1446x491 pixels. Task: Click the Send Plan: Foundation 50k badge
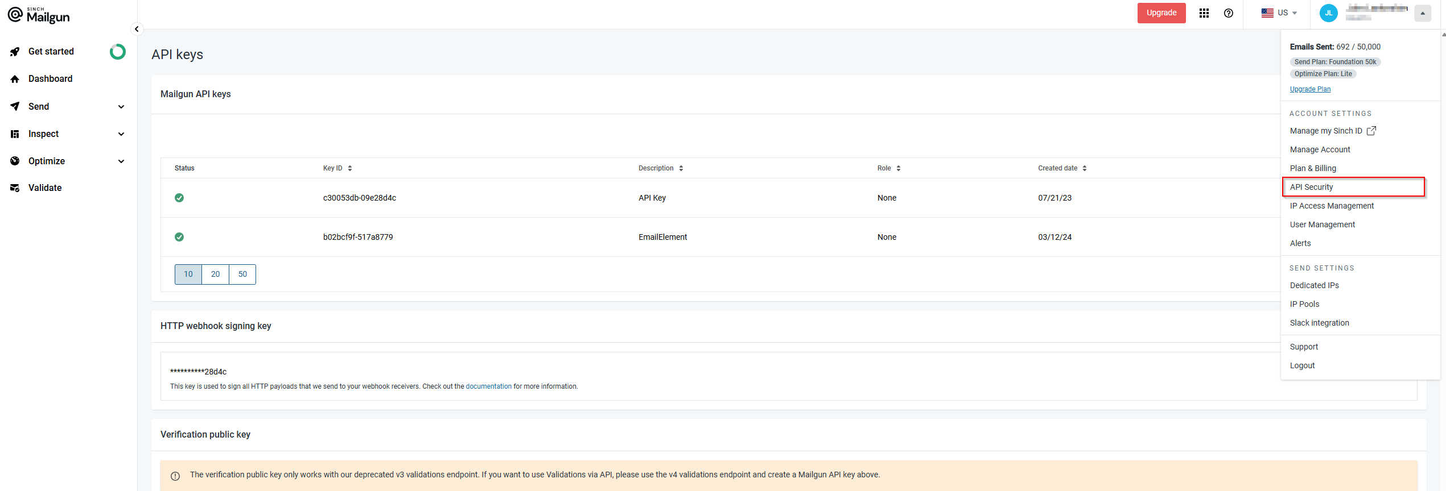tap(1335, 62)
